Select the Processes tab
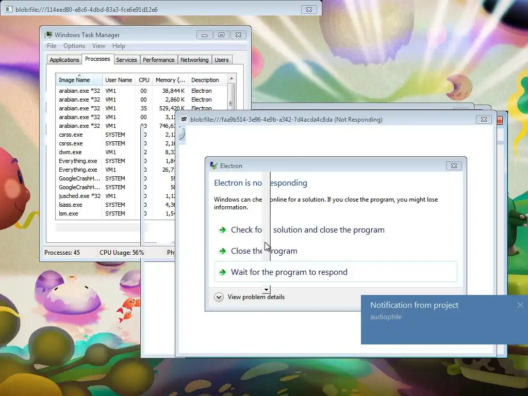 click(x=97, y=59)
